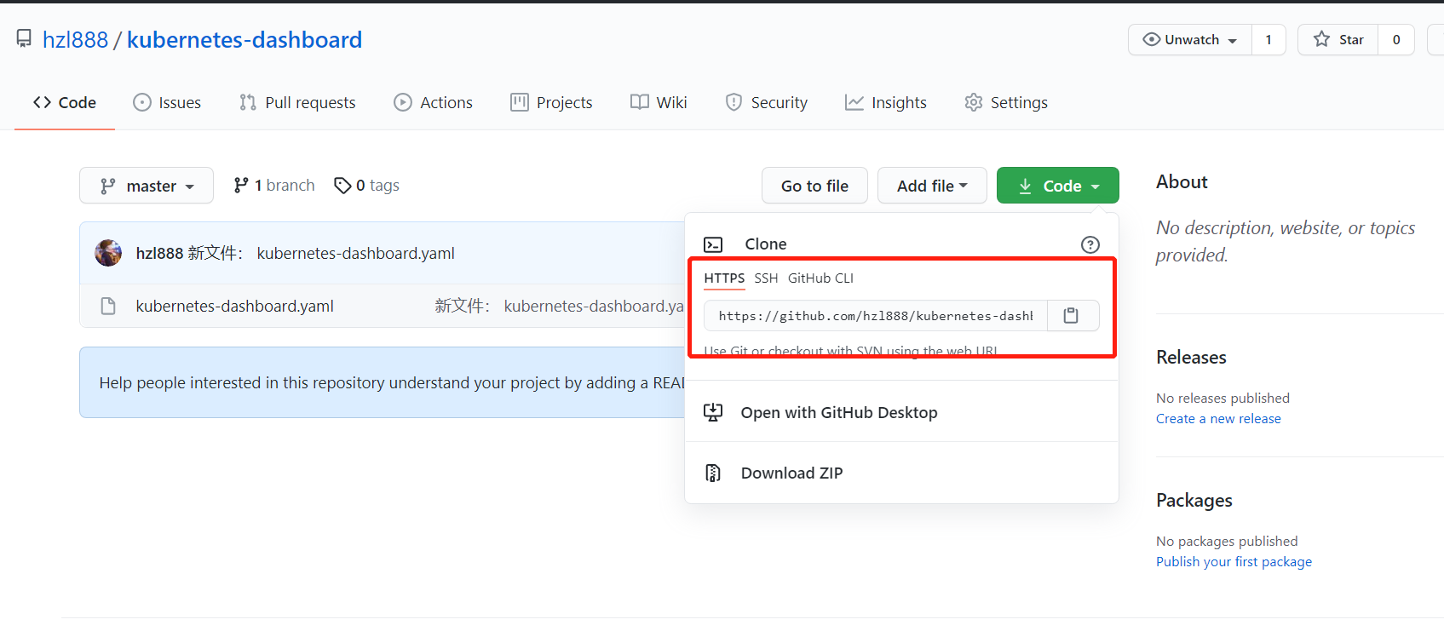1444x631 pixels.
Task: Click the zip file icon
Action: coord(713,473)
